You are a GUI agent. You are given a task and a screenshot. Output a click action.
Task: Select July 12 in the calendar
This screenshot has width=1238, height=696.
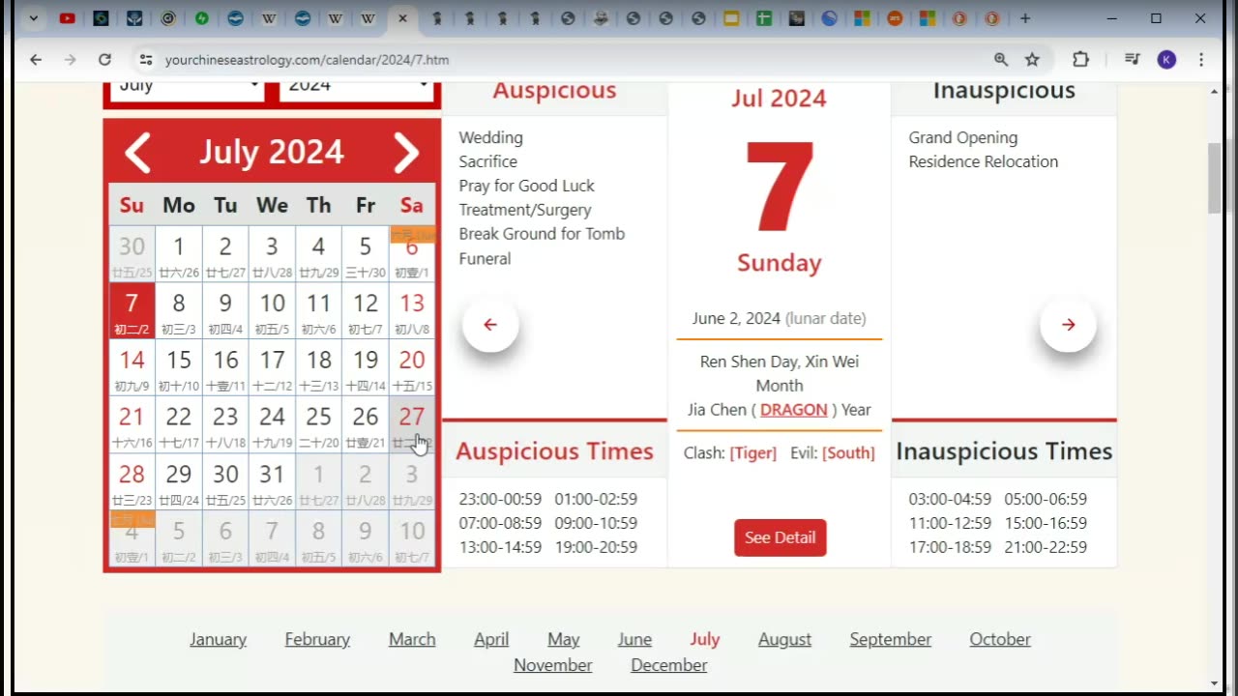pos(366,310)
